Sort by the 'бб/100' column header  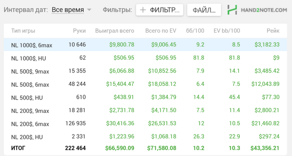(195, 31)
